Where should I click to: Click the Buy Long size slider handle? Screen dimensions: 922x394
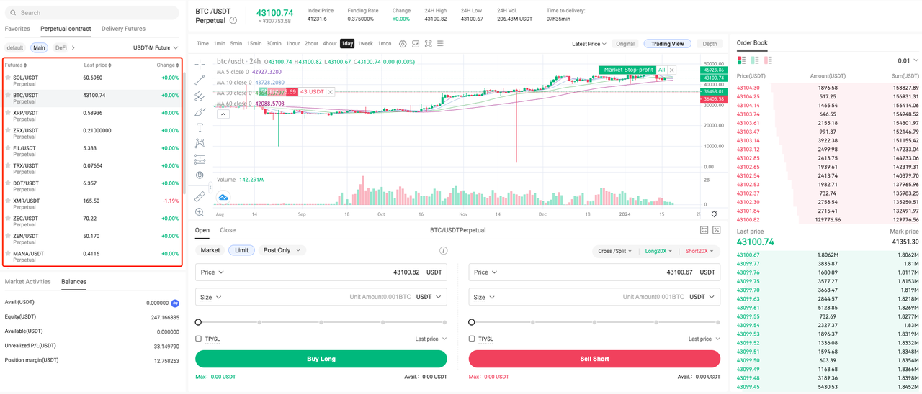[198, 322]
